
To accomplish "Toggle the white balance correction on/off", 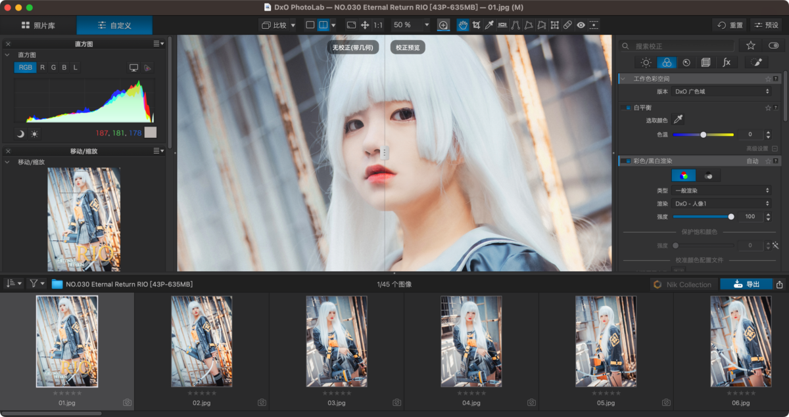I will click(627, 107).
